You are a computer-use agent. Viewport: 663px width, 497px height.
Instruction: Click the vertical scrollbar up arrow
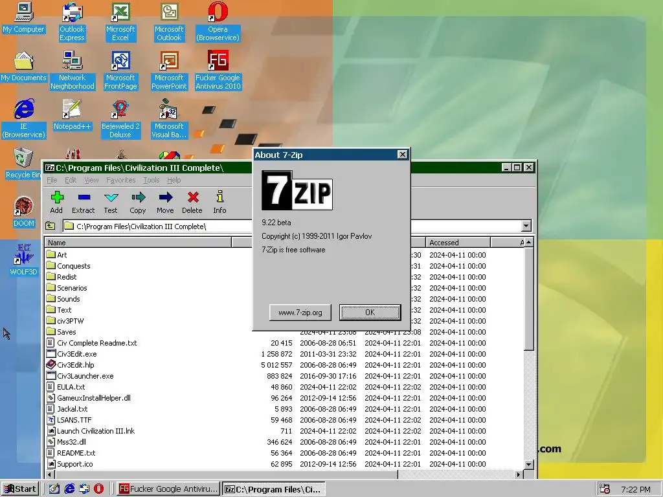coord(528,242)
